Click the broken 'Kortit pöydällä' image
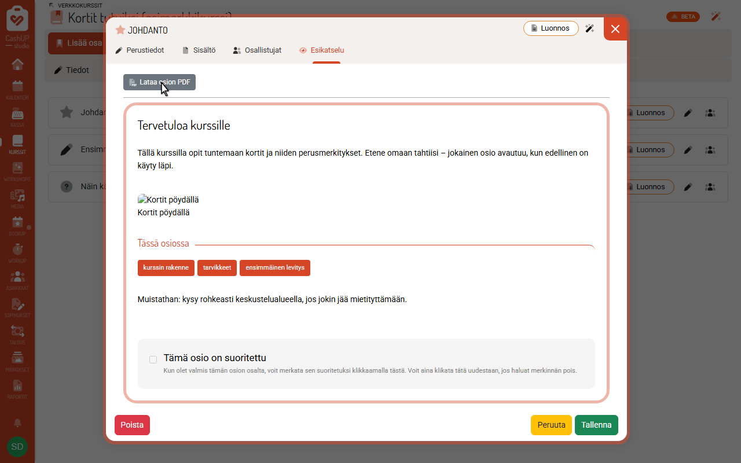Viewport: 741px width, 463px height. tap(168, 200)
